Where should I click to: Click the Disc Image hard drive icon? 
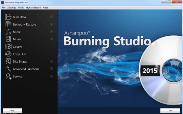click(x=8, y=61)
